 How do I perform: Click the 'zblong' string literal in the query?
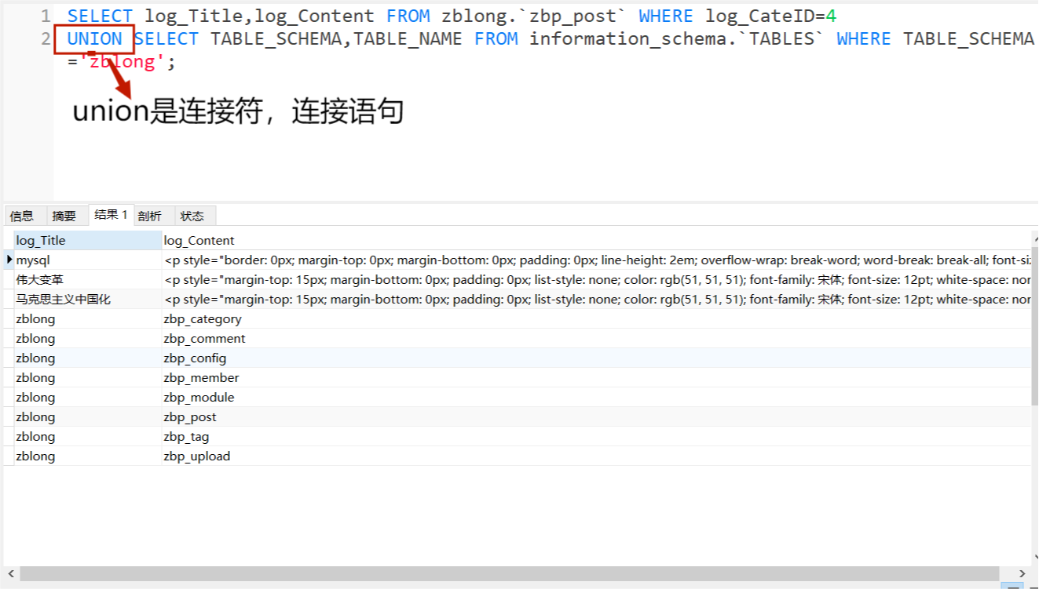(x=123, y=61)
